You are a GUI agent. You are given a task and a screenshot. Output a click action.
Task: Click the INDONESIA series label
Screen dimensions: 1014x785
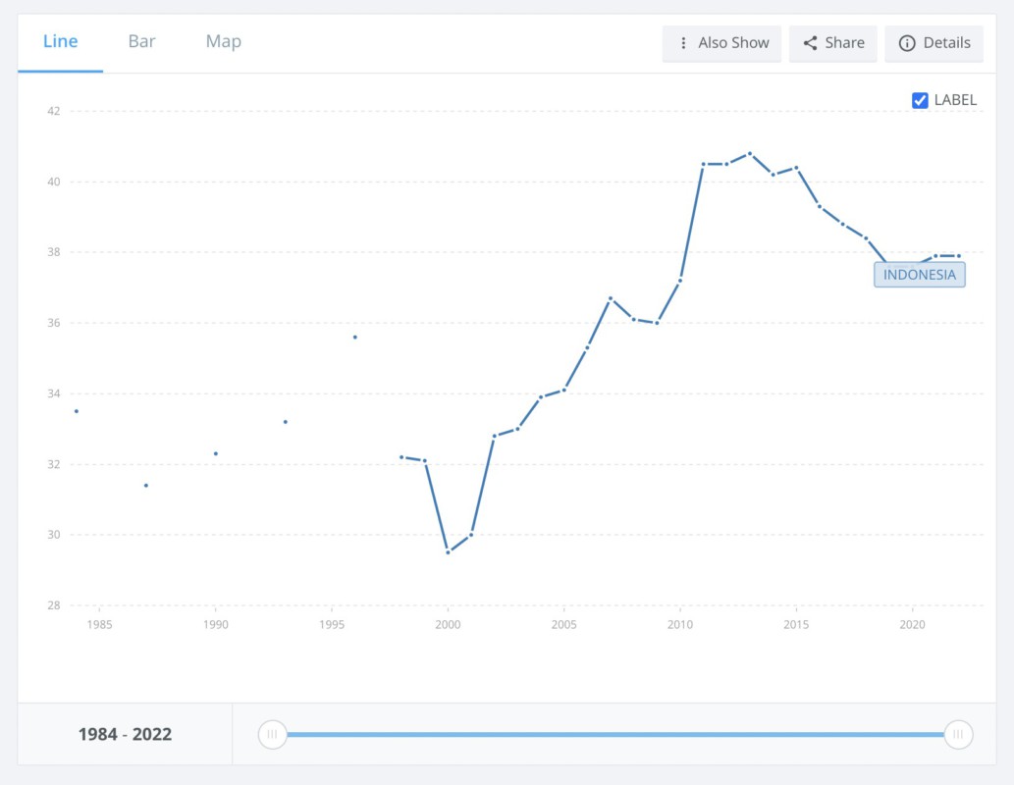(x=919, y=275)
